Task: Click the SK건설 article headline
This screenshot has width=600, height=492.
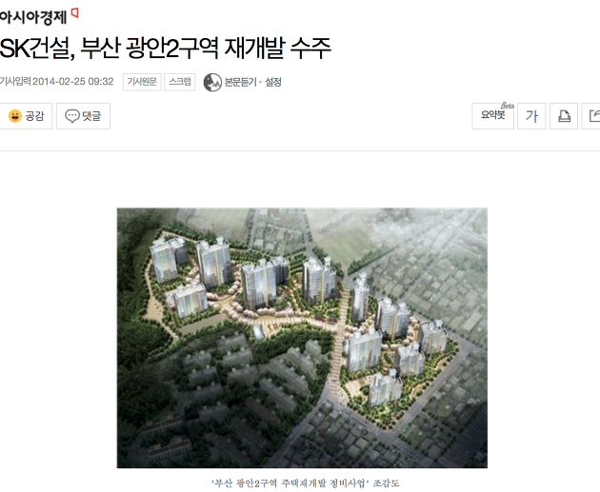Action: click(x=165, y=49)
